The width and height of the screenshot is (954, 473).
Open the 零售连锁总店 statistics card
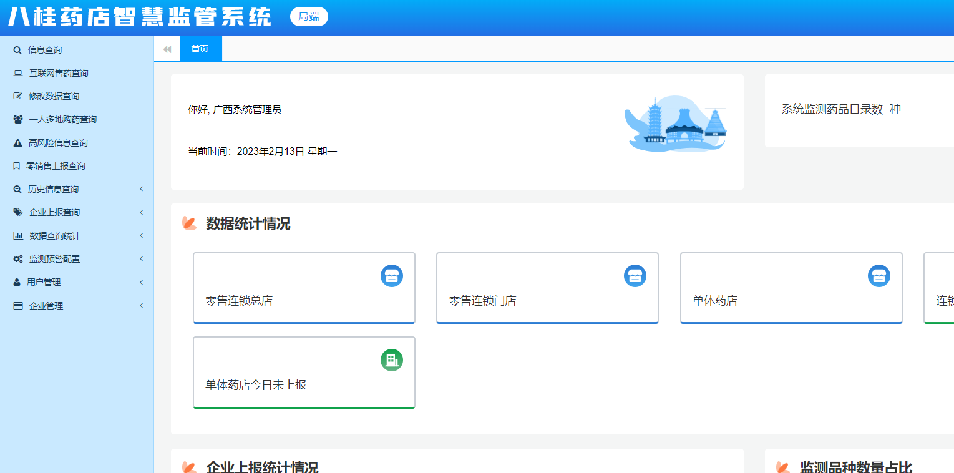pos(304,288)
